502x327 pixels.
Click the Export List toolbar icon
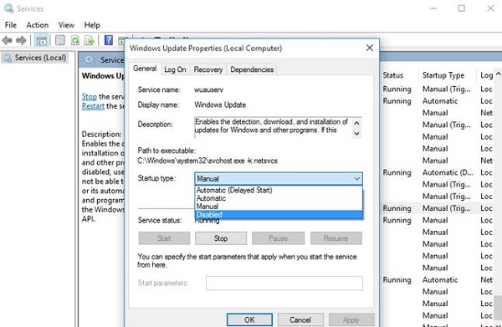tap(90, 40)
